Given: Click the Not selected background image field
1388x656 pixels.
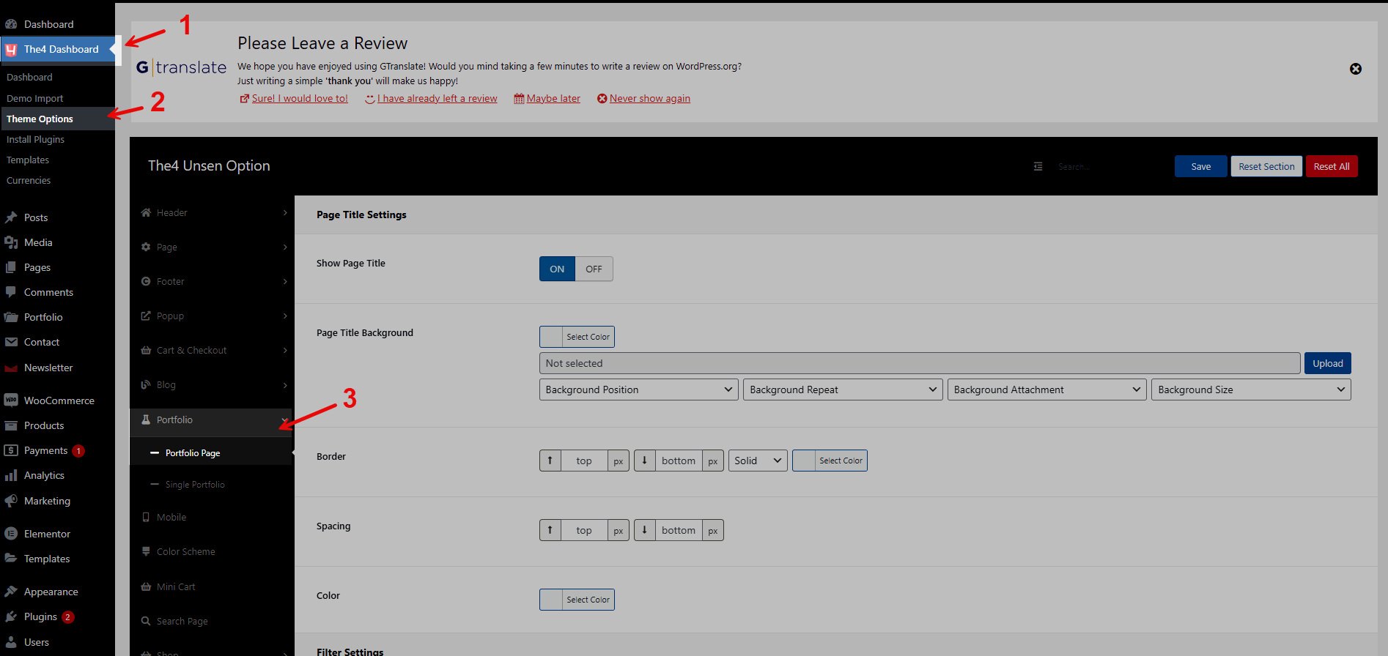Looking at the screenshot, I should [920, 363].
